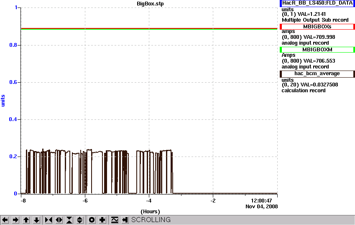Viewport: 355px width, 225px height.
Task: Click the 'calculation record' description text
Action: click(x=304, y=91)
